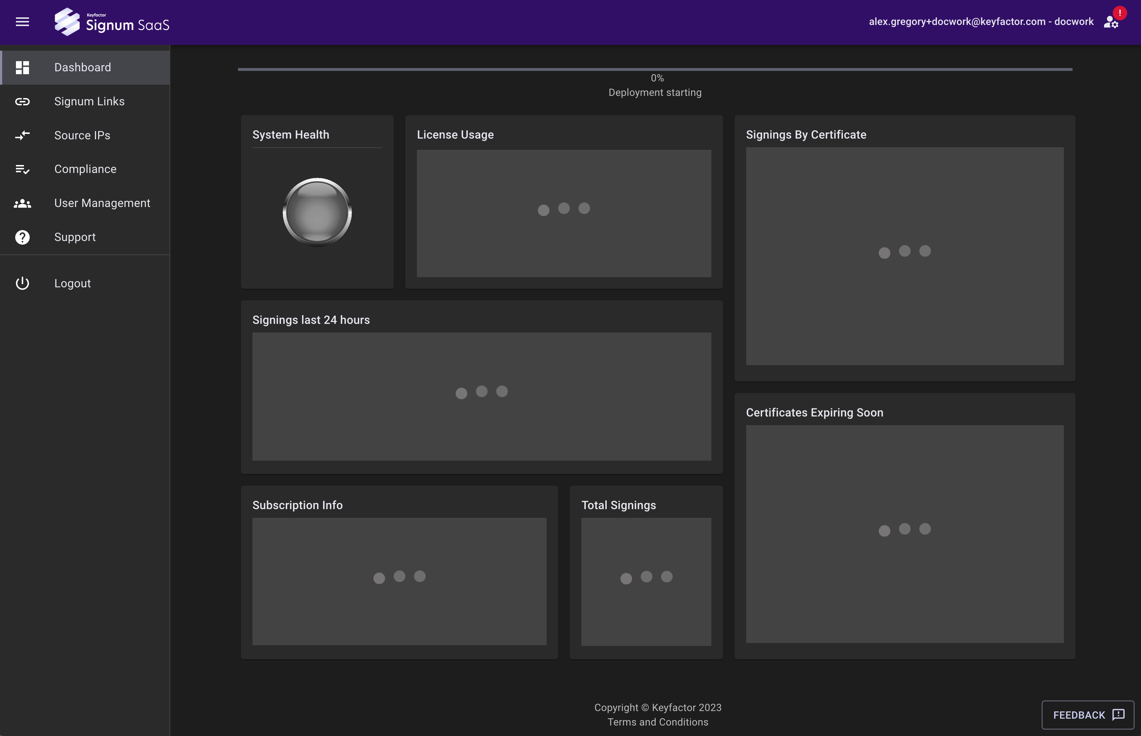Click the Logout power icon
This screenshot has width=1141, height=736.
click(22, 283)
